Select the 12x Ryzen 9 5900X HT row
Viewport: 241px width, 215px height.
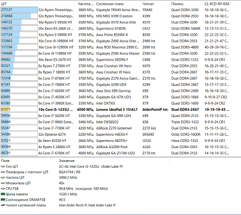[115, 35]
